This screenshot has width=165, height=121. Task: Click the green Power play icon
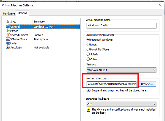(x=8, y=31)
